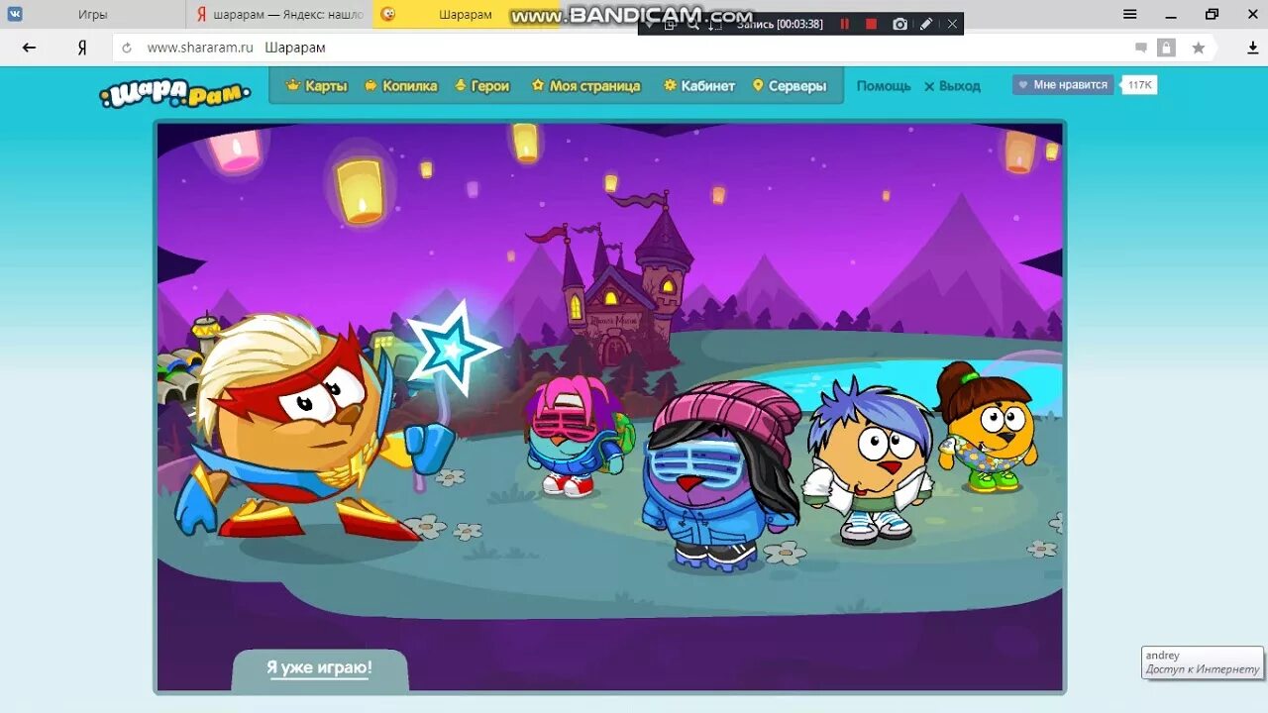Stop the Bandicam recording
The width and height of the screenshot is (1268, 713).
coord(872,24)
